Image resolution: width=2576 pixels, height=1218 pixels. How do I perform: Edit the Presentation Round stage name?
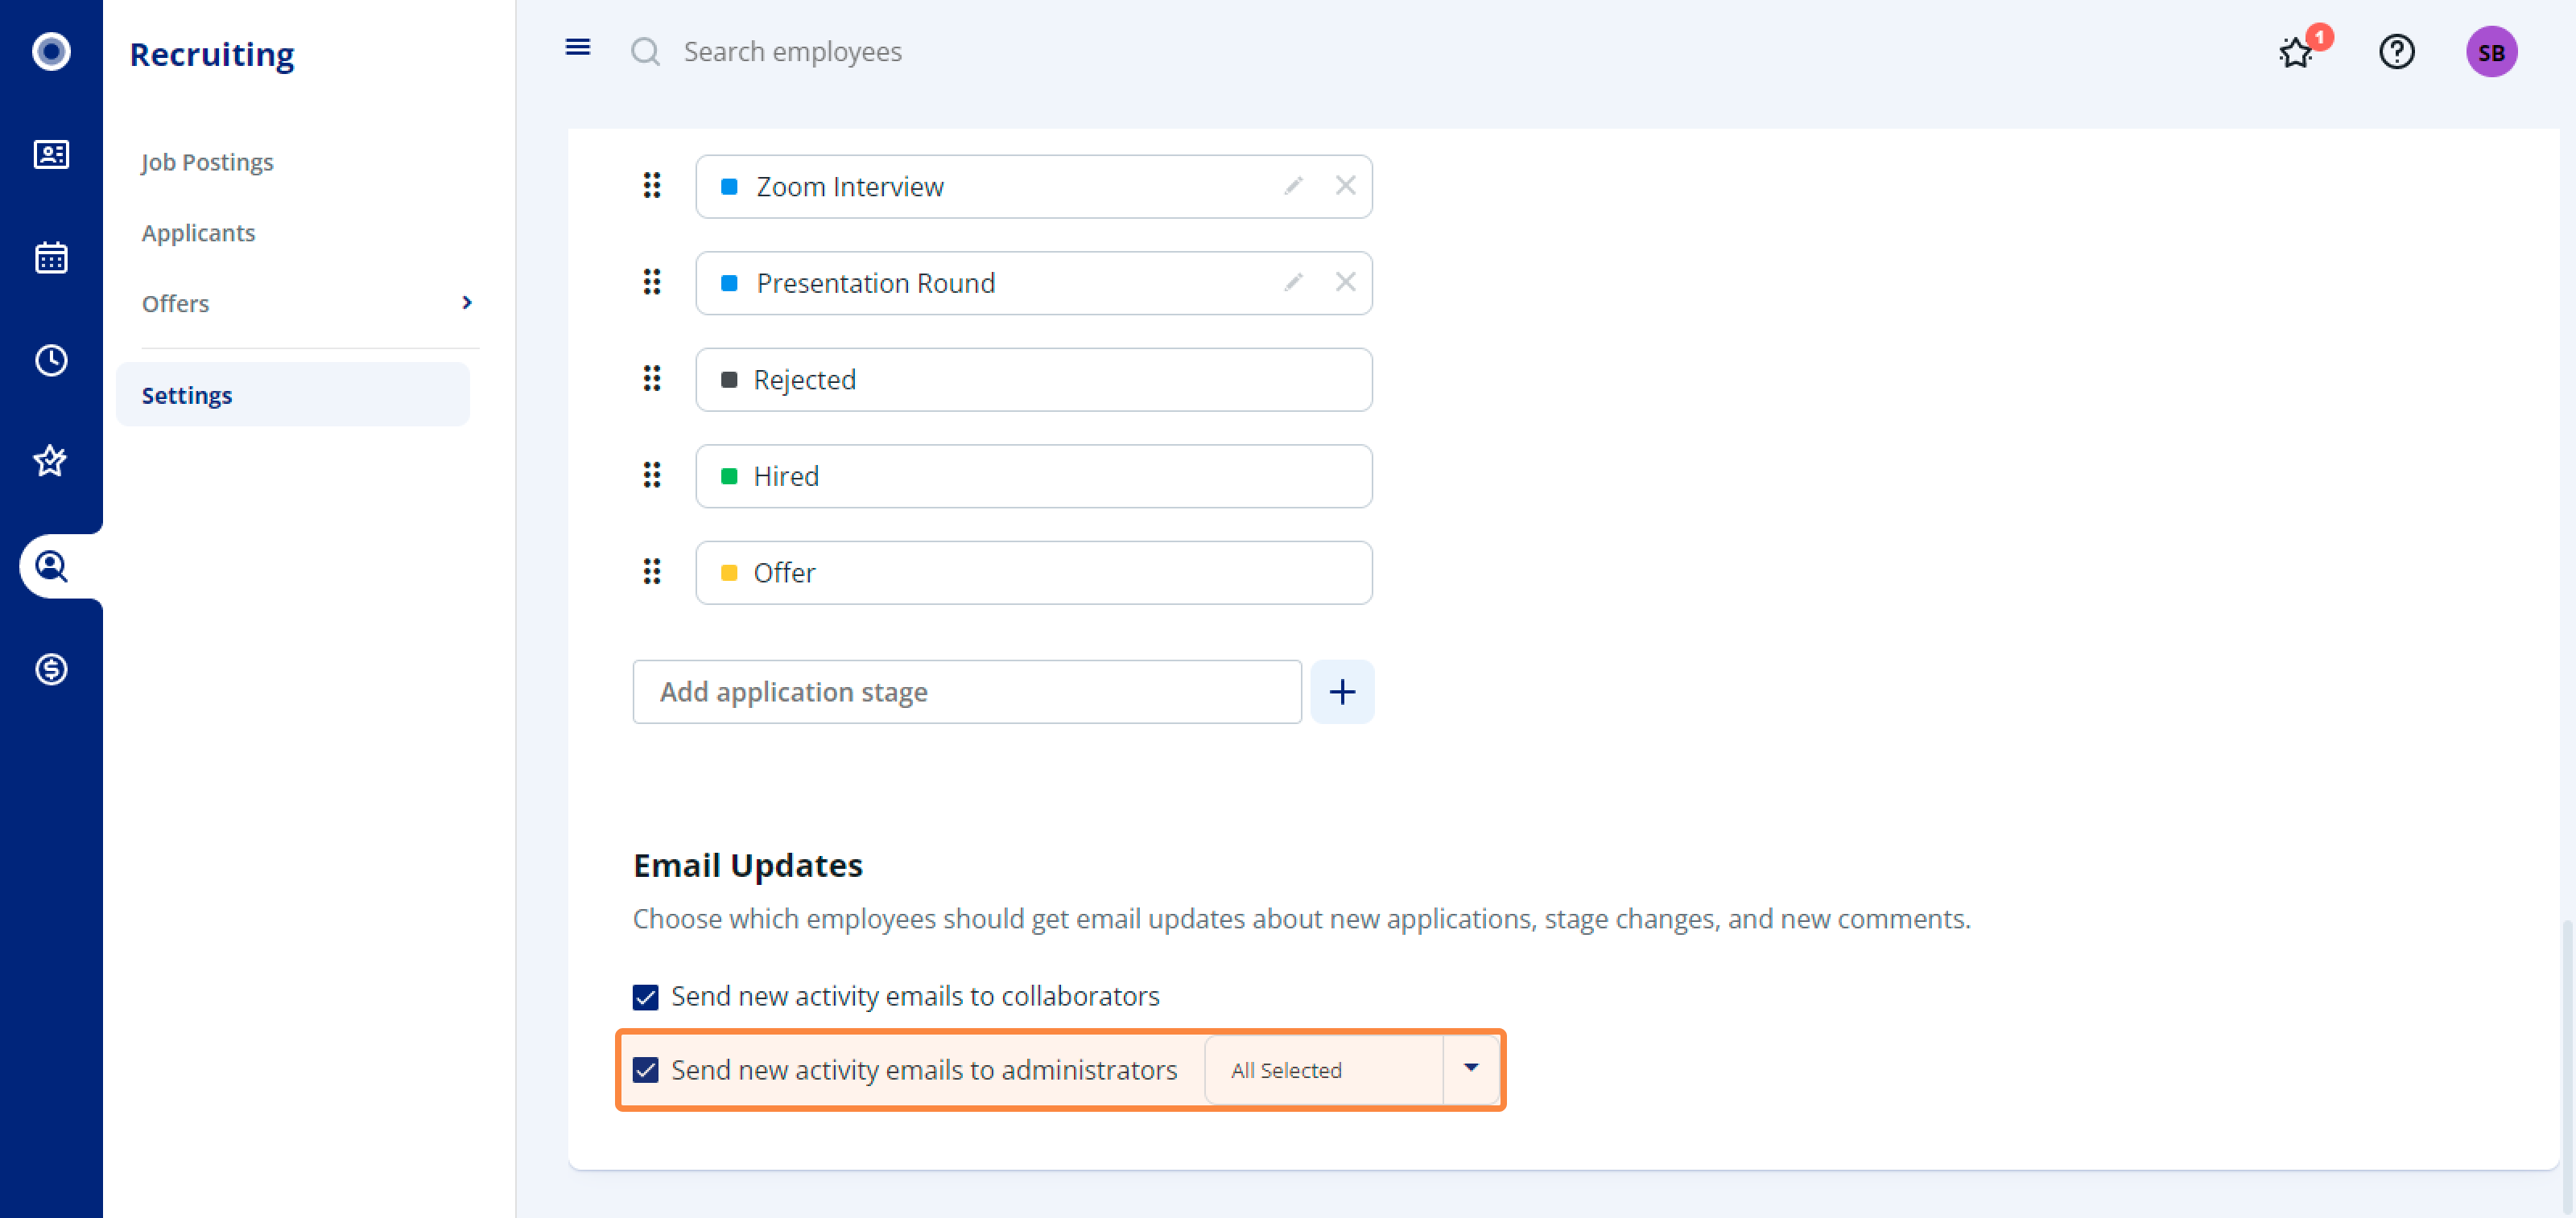point(1293,282)
